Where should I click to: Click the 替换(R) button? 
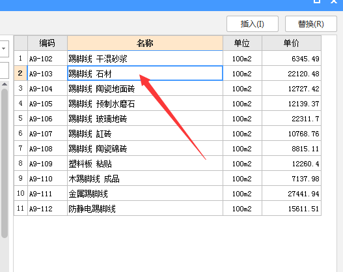pos(311,23)
